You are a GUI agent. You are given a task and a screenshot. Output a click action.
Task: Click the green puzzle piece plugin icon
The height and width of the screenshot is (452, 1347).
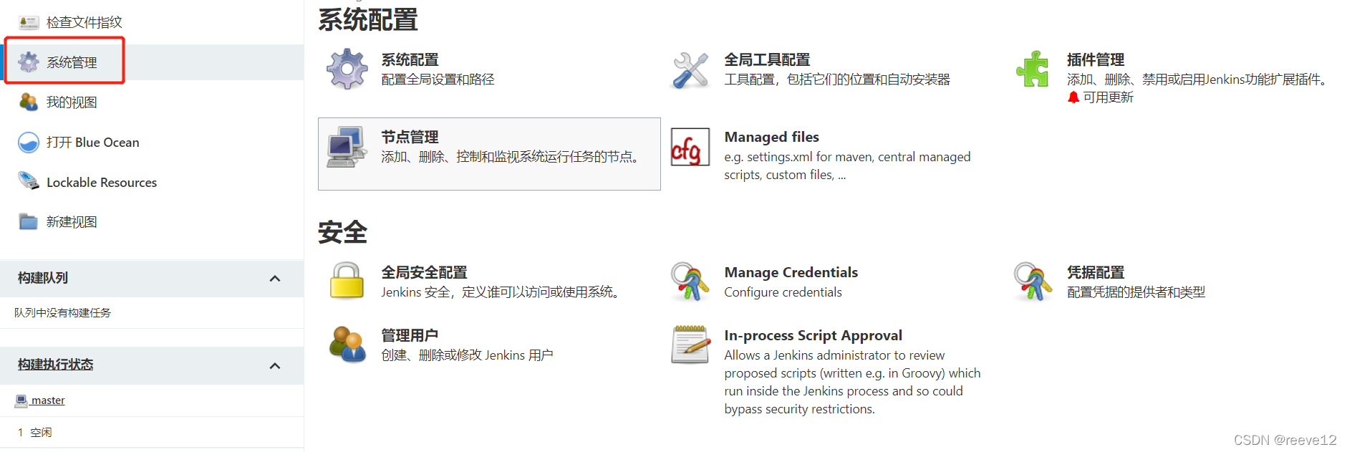(1033, 69)
